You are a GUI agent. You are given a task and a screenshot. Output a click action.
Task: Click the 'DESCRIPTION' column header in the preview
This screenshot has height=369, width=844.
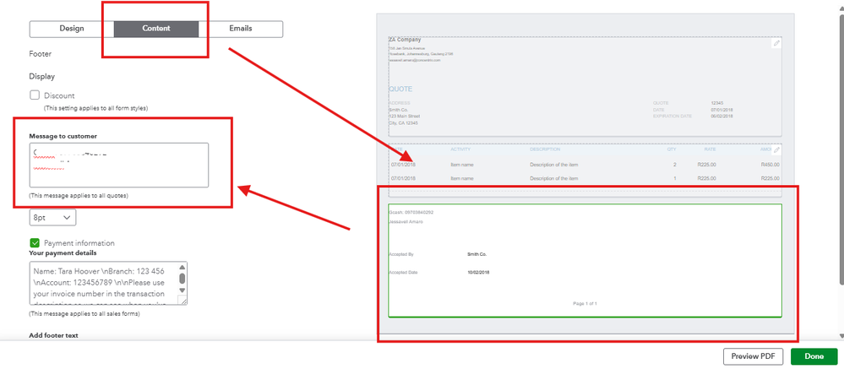coord(545,149)
